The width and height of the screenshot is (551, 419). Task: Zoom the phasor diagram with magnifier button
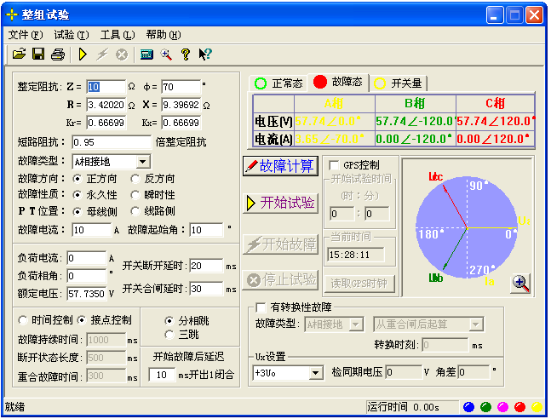(x=521, y=284)
